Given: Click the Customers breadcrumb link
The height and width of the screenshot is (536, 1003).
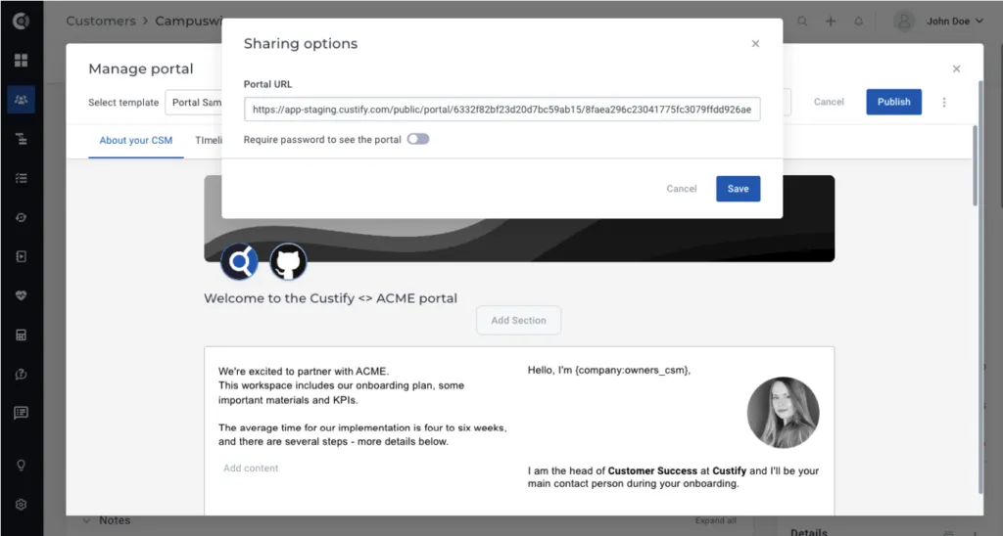Looking at the screenshot, I should point(101,21).
